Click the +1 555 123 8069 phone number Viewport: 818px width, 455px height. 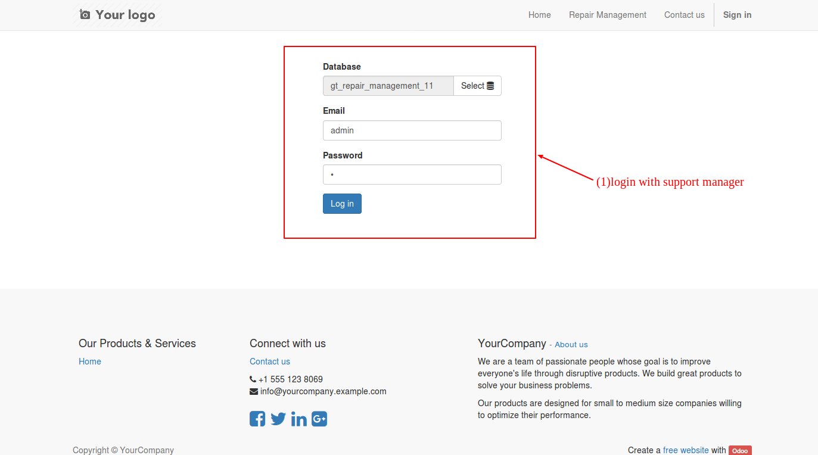291,379
